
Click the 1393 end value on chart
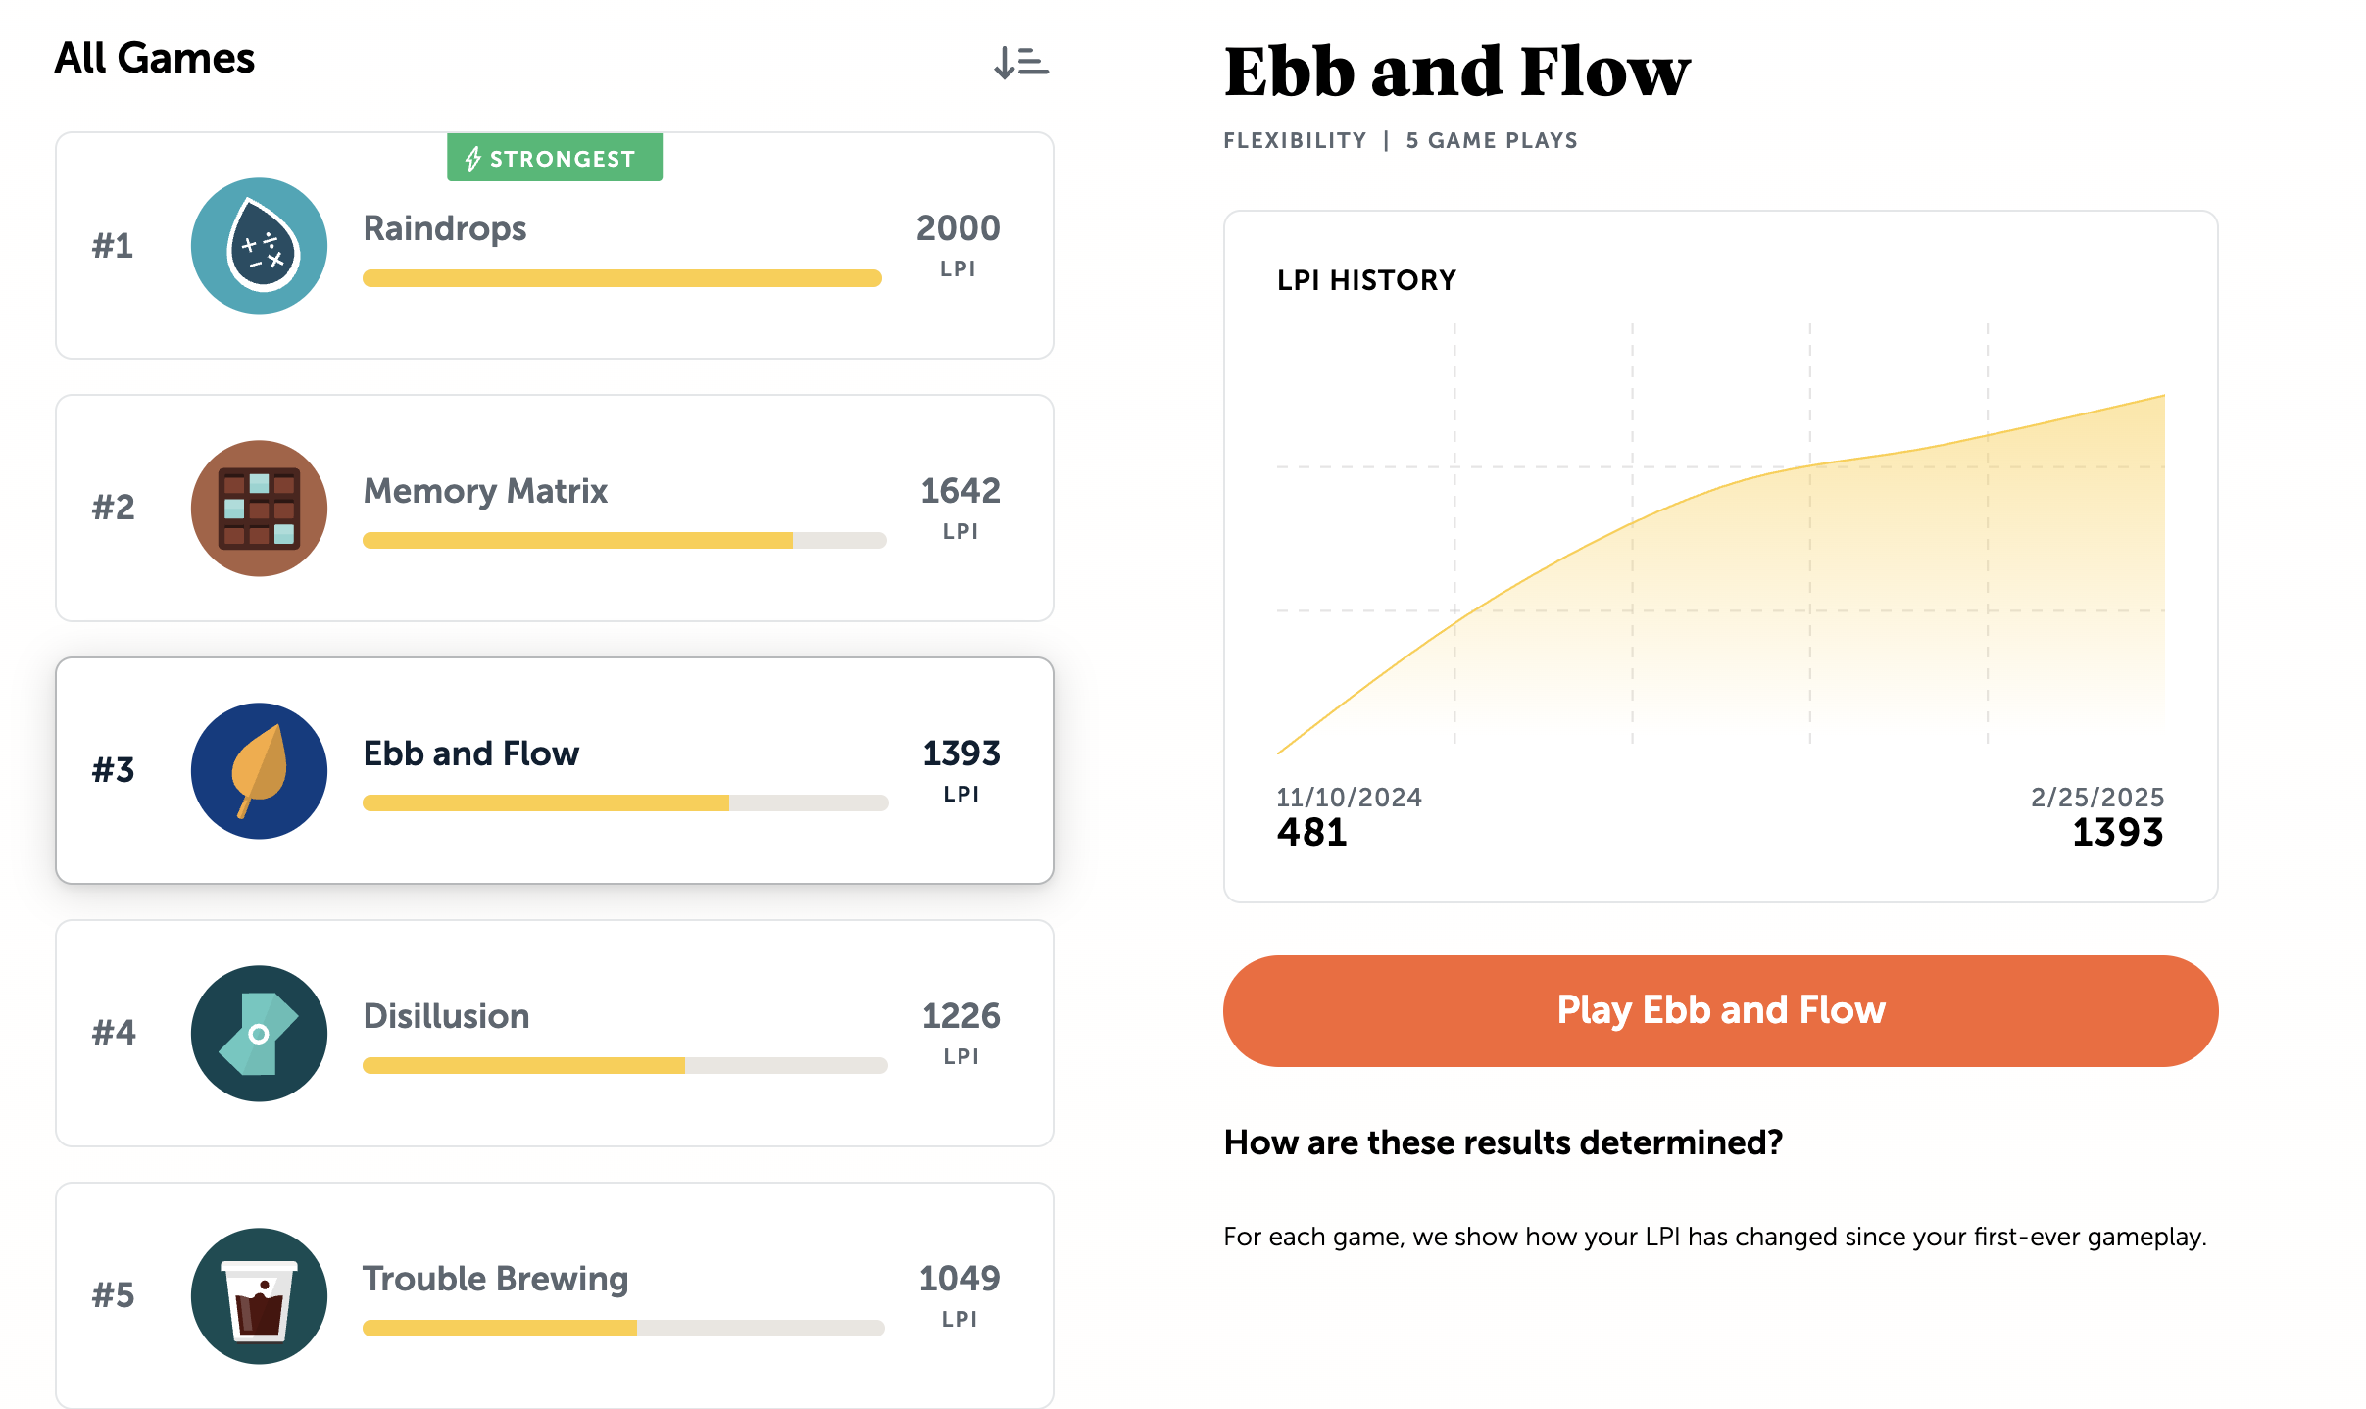(2117, 832)
